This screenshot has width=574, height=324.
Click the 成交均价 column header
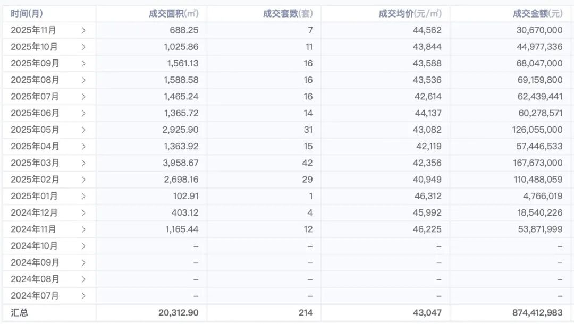(410, 14)
